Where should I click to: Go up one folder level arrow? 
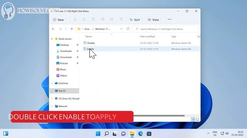coord(72,29)
